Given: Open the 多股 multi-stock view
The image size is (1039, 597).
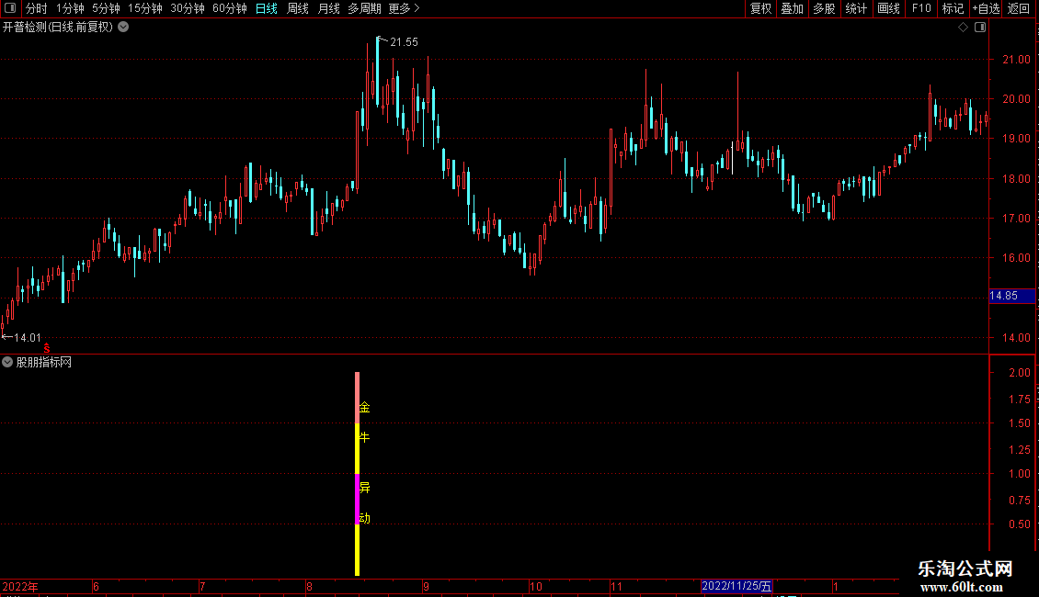Looking at the screenshot, I should (824, 8).
